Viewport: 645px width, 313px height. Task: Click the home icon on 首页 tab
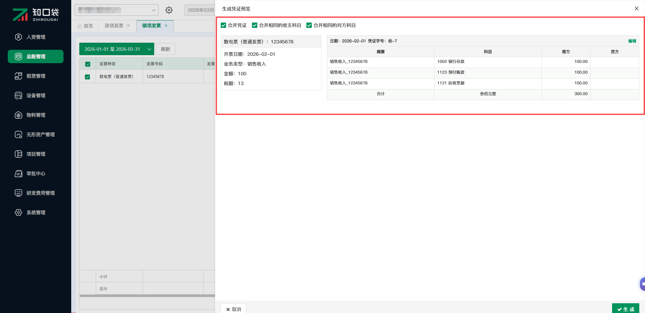[x=80, y=26]
